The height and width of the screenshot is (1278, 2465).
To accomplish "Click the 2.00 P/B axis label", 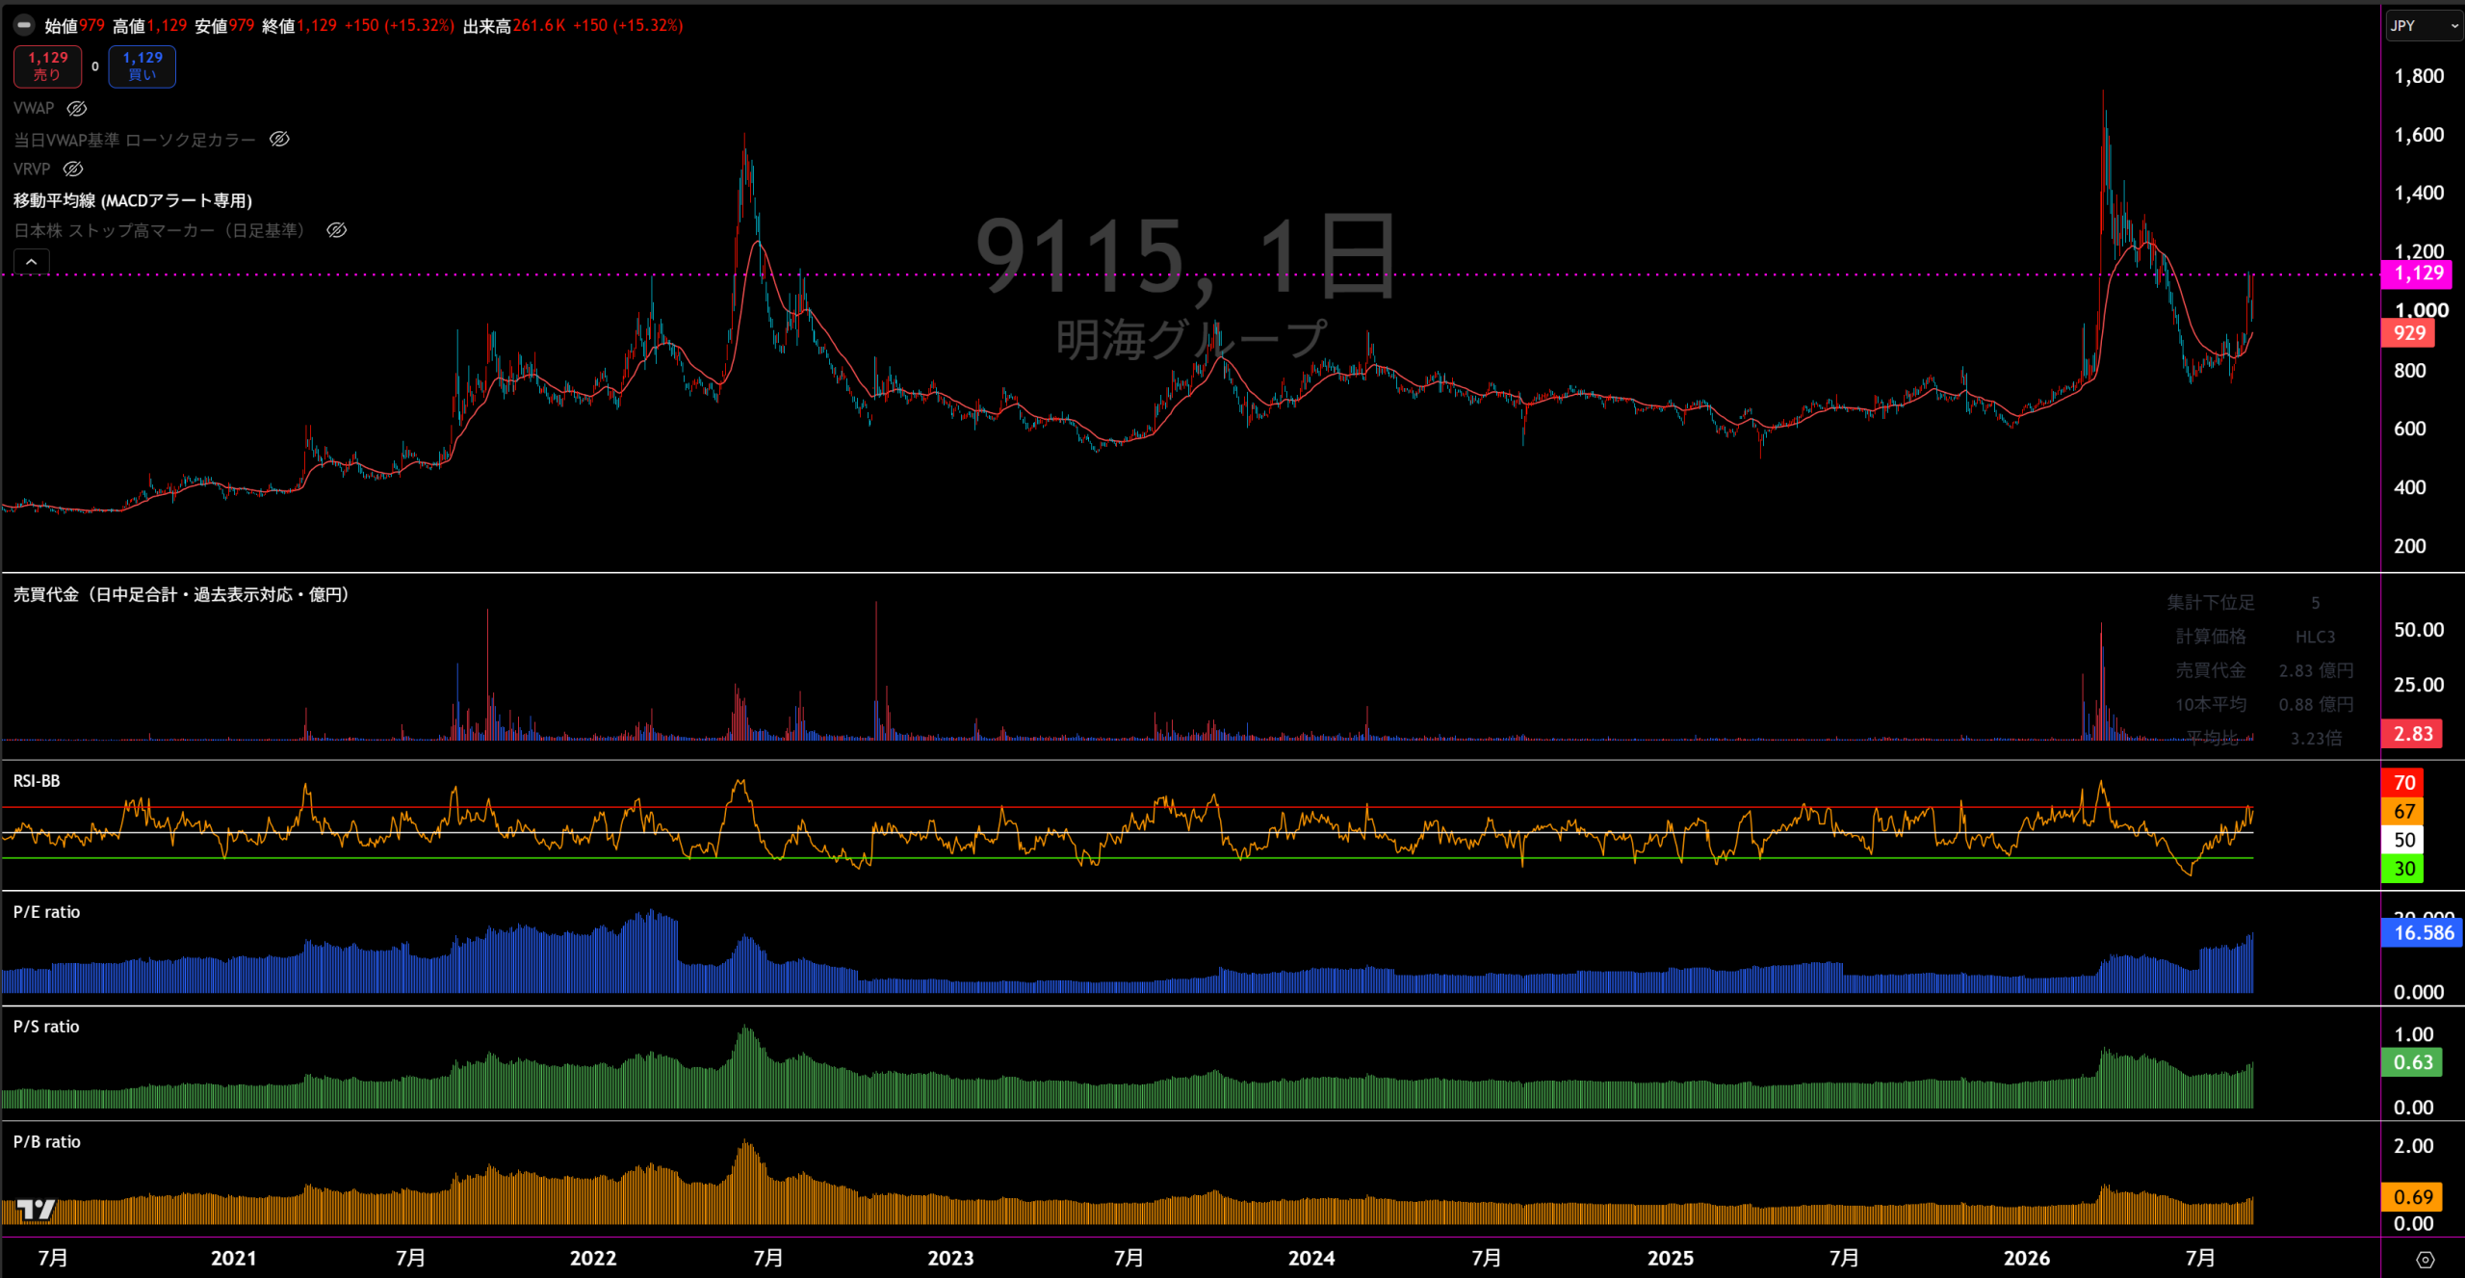I will (2413, 1146).
